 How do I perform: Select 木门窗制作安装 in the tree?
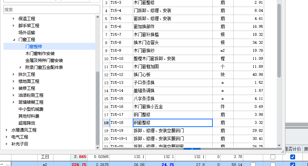pos(40,54)
